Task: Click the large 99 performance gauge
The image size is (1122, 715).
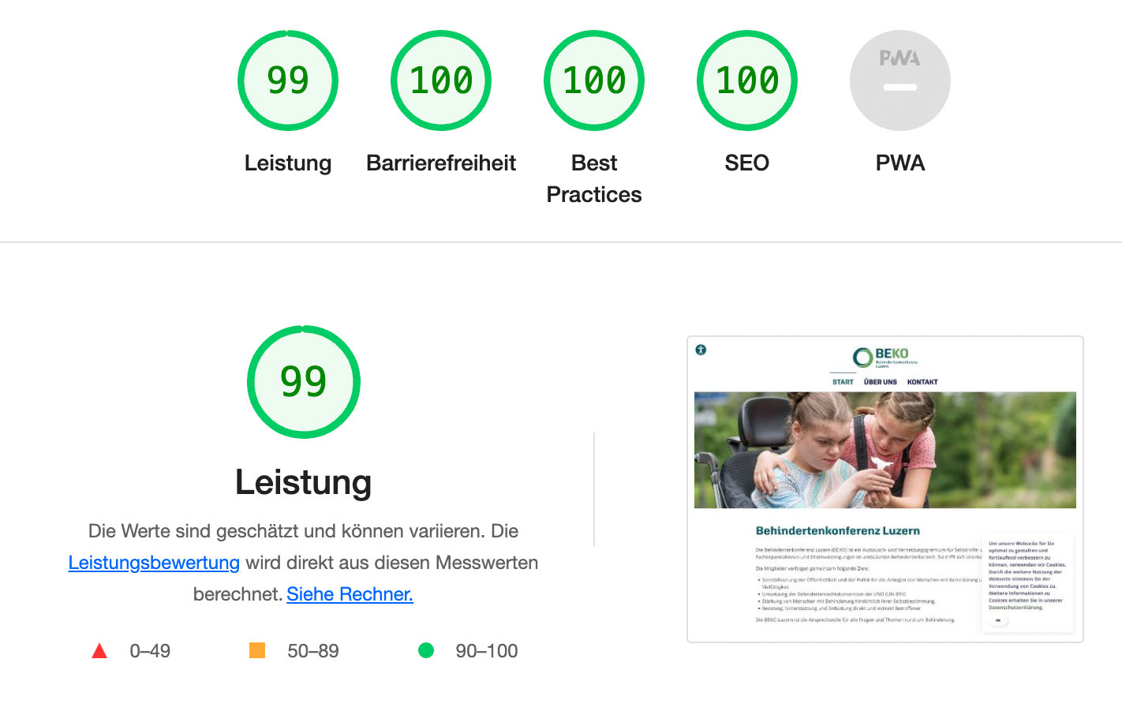Action: (x=304, y=382)
